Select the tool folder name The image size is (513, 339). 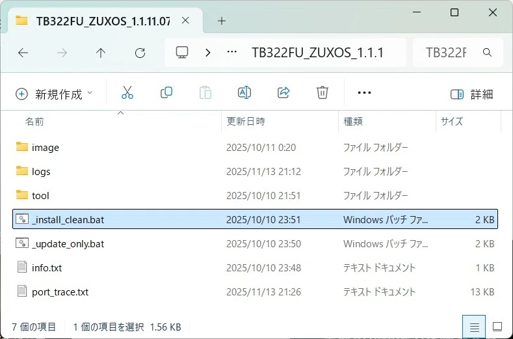click(x=40, y=196)
